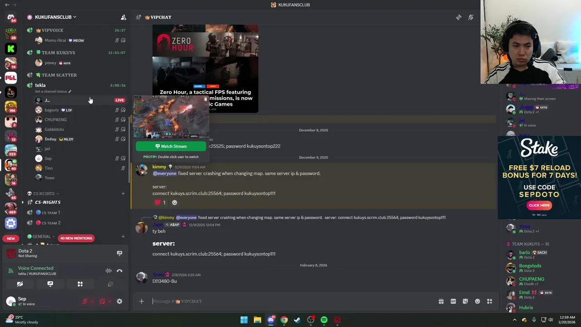Click the muted notification bell icon
The width and height of the screenshot is (581, 327).
tap(471, 17)
